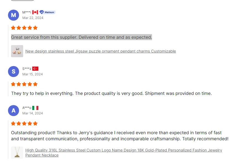Open the Jigsaw puzzle pendant charms link
237x162 pixels.
tap(100, 51)
